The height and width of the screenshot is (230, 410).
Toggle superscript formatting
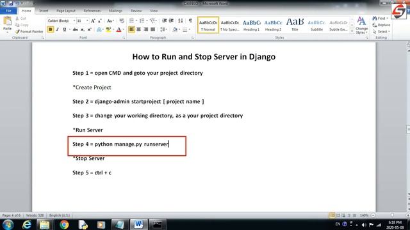click(89, 29)
